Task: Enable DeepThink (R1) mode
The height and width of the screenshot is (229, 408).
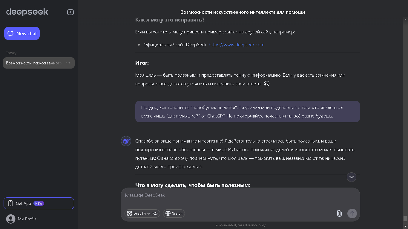Action: tap(142, 213)
